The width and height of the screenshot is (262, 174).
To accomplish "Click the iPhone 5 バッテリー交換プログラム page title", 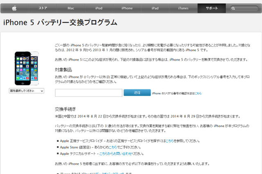I will [60, 22].
